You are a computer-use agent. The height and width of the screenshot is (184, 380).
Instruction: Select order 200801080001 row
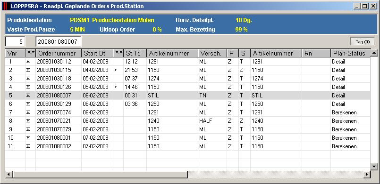coord(187,137)
